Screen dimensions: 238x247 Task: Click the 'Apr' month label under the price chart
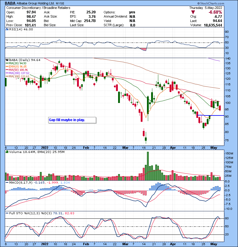coord(173,148)
